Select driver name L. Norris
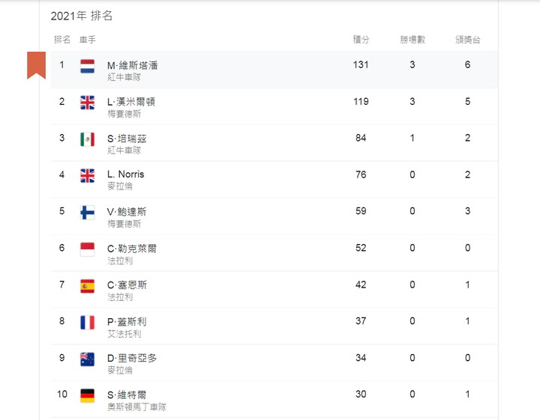This screenshot has height=420, width=540. (x=126, y=174)
